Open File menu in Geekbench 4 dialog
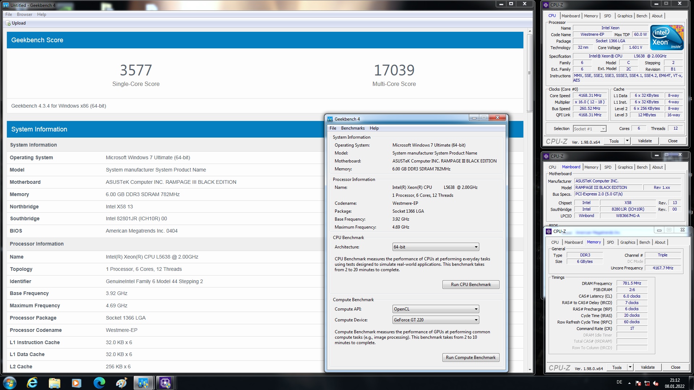694x390 pixels. (333, 128)
